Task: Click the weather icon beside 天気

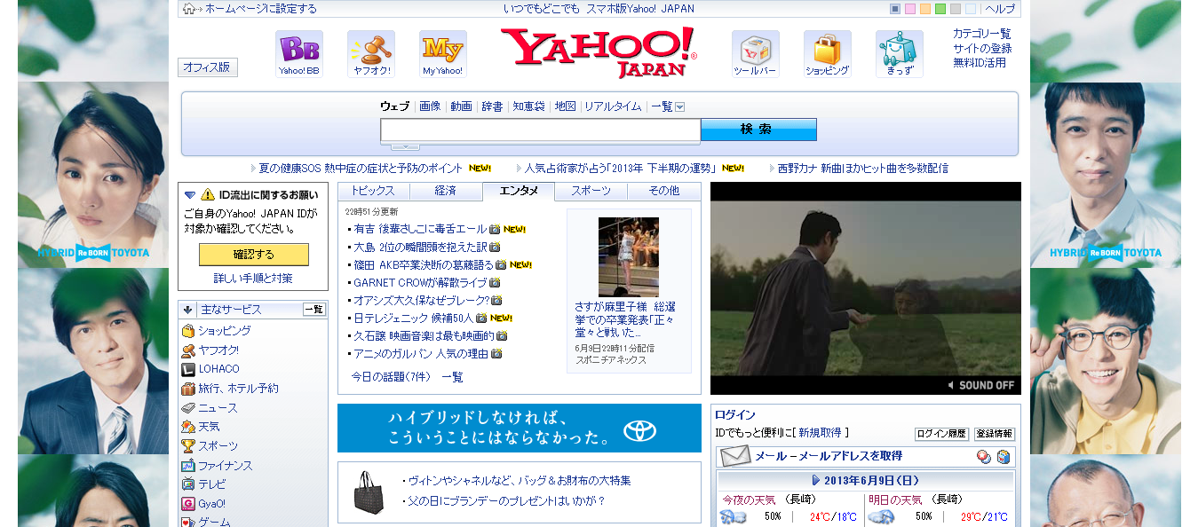Action: 188,427
